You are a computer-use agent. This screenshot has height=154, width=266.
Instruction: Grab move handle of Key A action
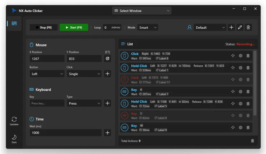[x=233, y=92]
